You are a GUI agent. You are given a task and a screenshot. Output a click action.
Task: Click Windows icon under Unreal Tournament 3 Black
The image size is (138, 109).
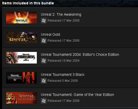point(44,81)
